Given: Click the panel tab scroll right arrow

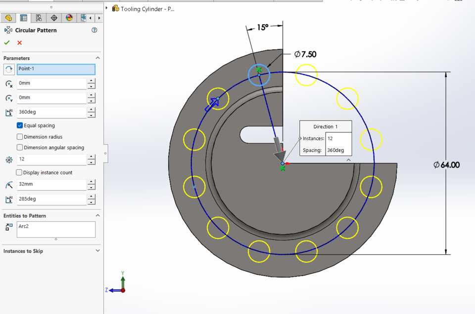Looking at the screenshot, I should (x=98, y=18).
